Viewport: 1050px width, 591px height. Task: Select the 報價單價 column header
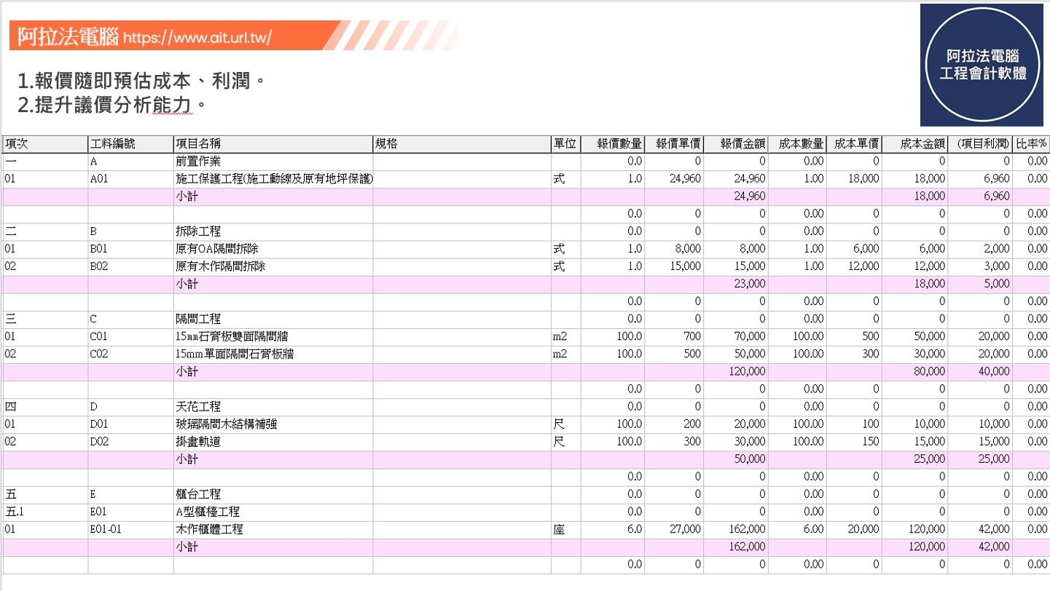click(674, 144)
